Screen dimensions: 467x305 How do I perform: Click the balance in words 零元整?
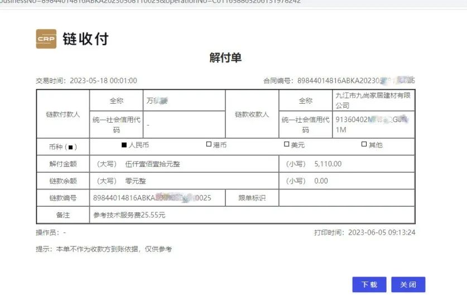(x=136, y=181)
